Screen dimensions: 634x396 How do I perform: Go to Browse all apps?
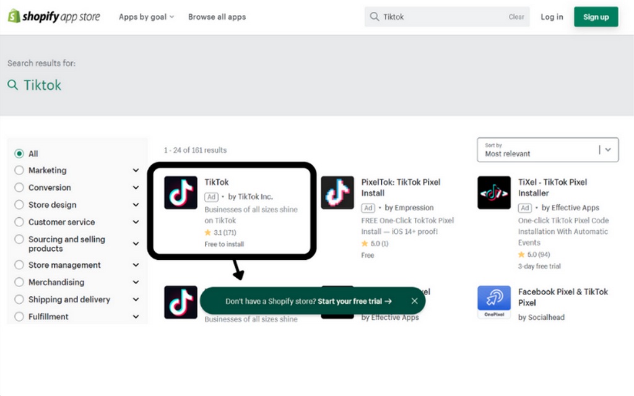[217, 17]
